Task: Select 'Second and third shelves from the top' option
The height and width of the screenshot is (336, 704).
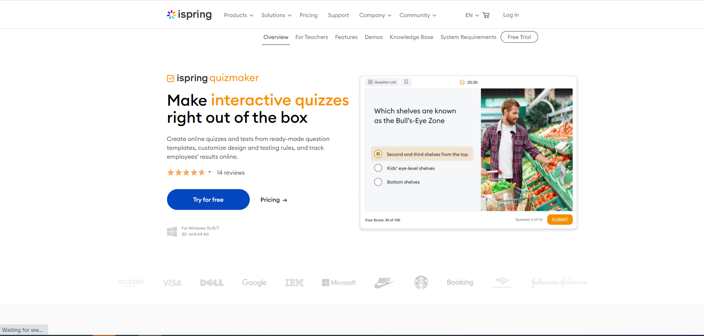Action: [x=422, y=154]
